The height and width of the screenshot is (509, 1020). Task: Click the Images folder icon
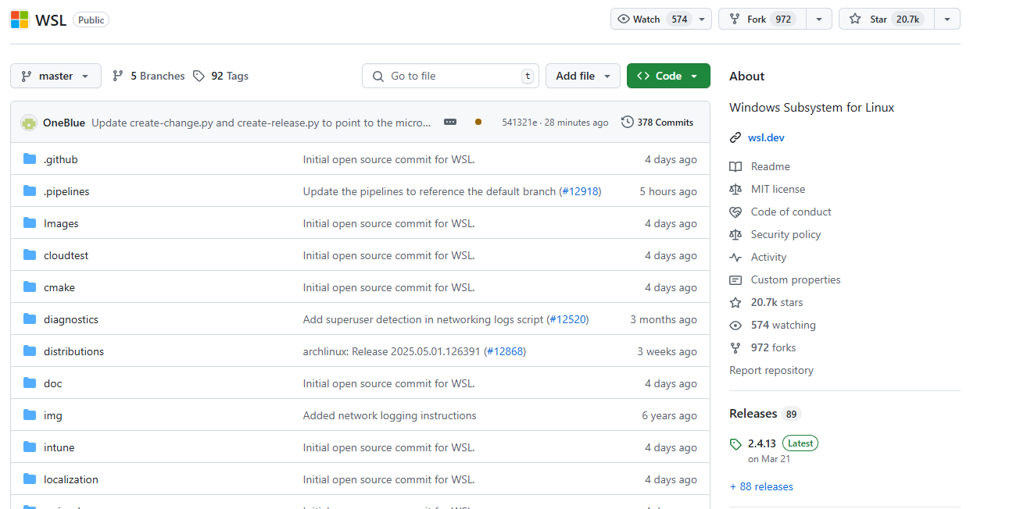pyautogui.click(x=30, y=223)
